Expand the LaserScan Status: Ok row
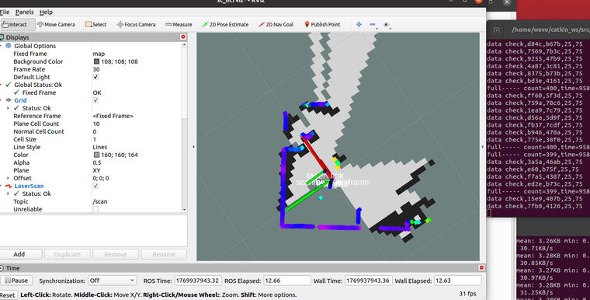The width and height of the screenshot is (590, 300). pyautogui.click(x=8, y=194)
